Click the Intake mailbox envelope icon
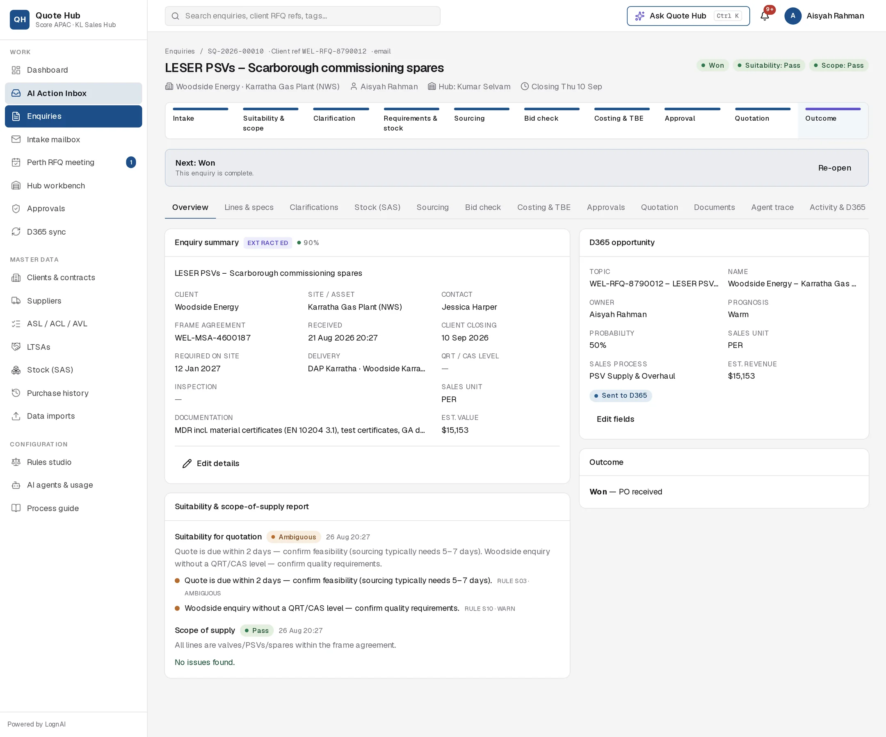Image resolution: width=886 pixels, height=737 pixels. (x=16, y=139)
